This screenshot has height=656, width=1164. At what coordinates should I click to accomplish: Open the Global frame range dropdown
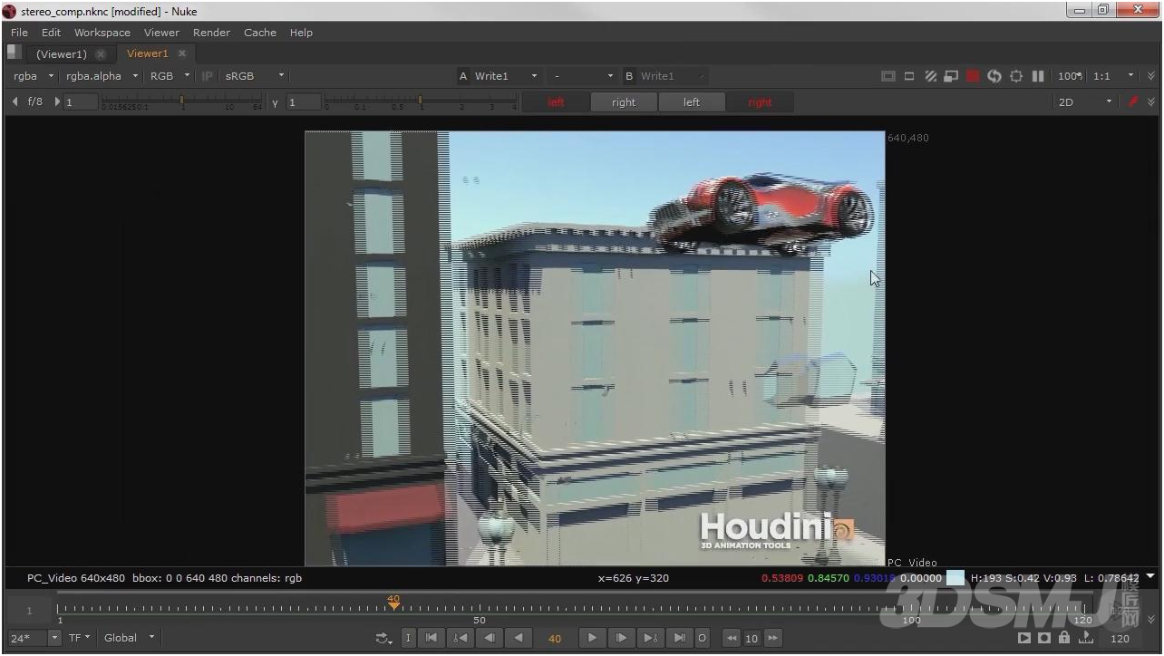coord(129,638)
